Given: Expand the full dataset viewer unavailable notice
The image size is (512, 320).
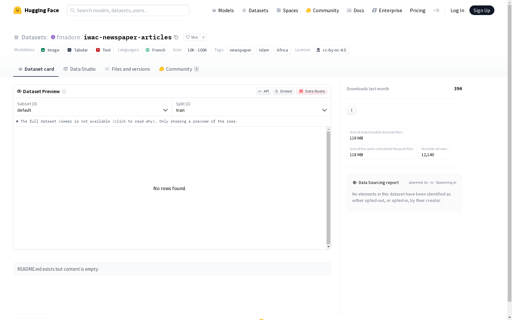Looking at the screenshot, I should point(127,121).
